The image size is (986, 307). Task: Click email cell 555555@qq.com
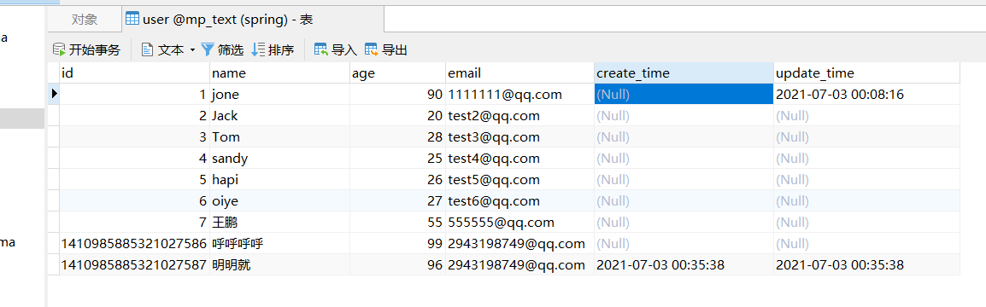point(519,223)
